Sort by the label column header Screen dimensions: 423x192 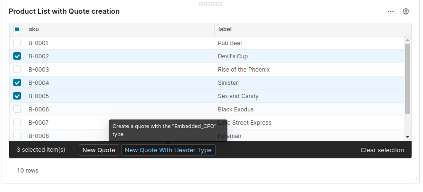(225, 29)
